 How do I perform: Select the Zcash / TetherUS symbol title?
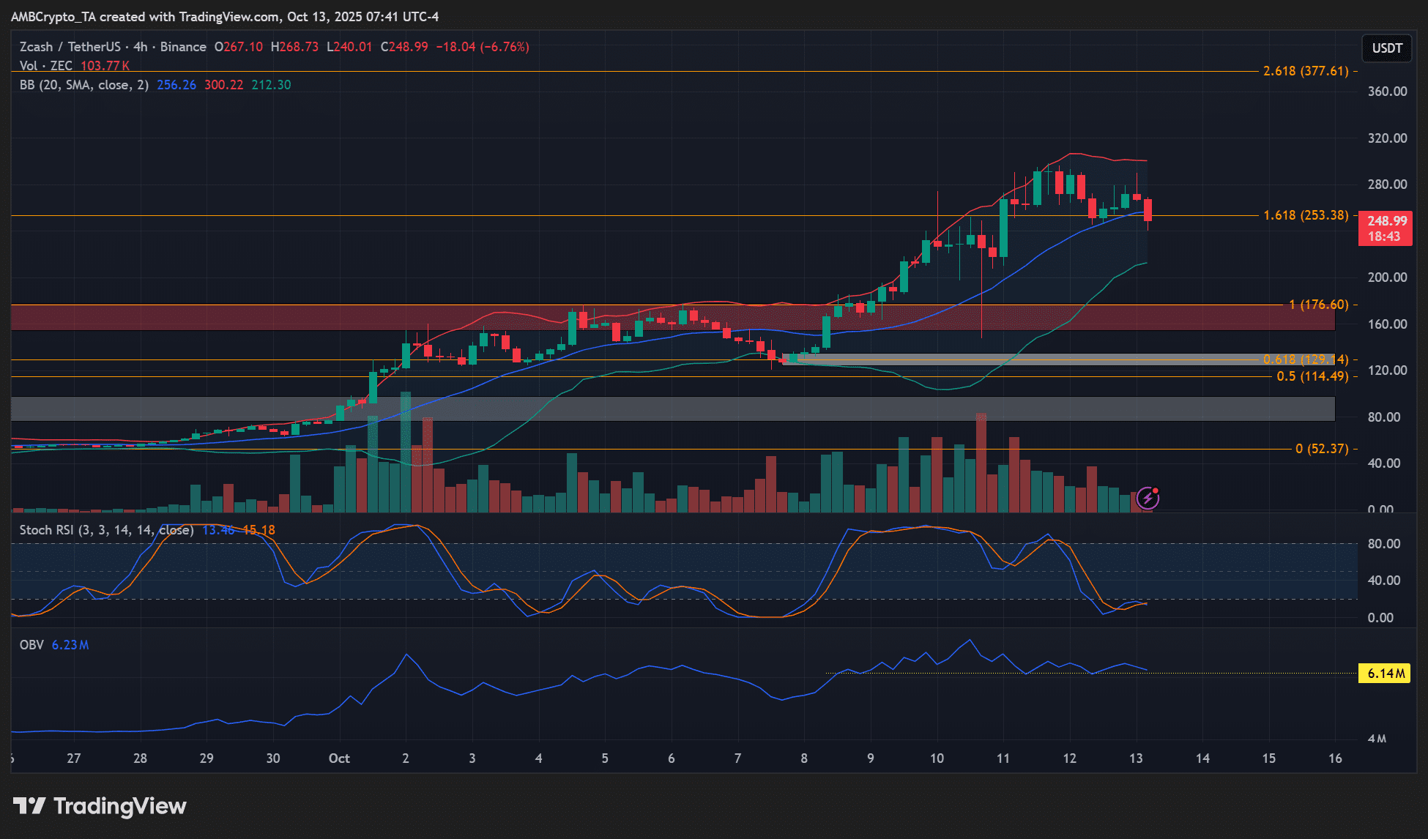(x=70, y=47)
